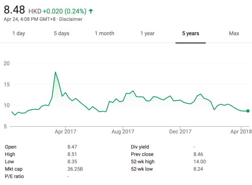Open the 1 year tab
The height and width of the screenshot is (185, 252).
(x=147, y=33)
